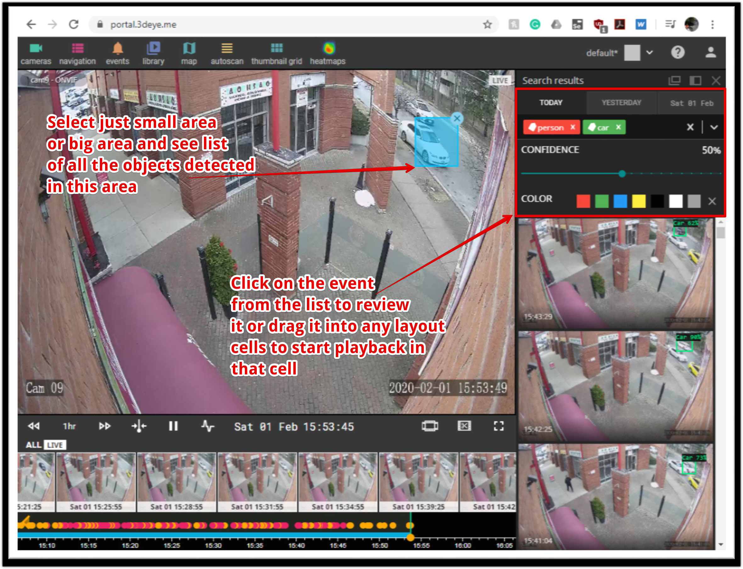The height and width of the screenshot is (569, 743).
Task: Expand the object type filter dropdown
Action: (714, 127)
